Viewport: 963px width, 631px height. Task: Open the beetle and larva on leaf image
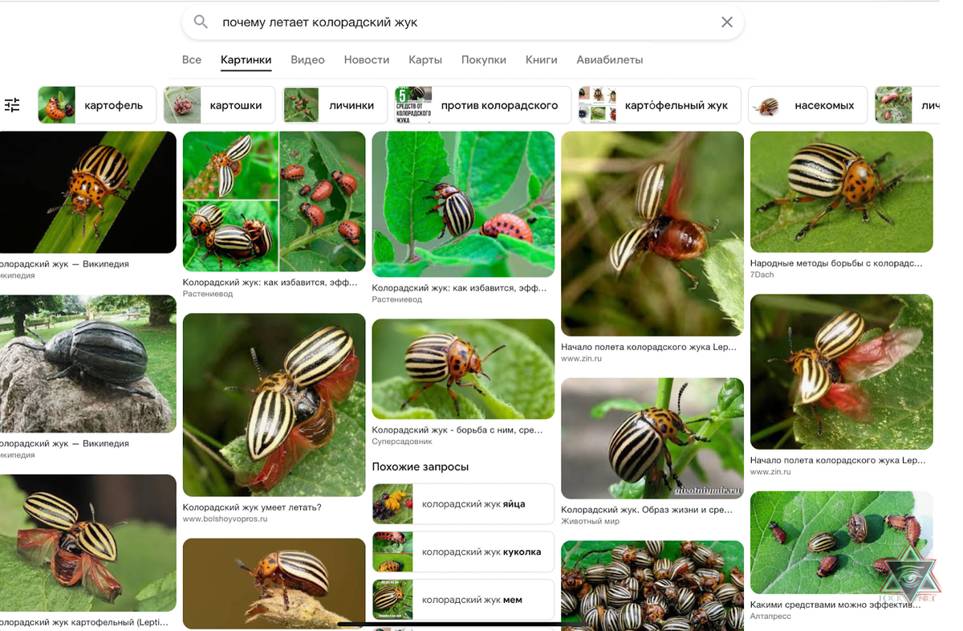point(463,204)
